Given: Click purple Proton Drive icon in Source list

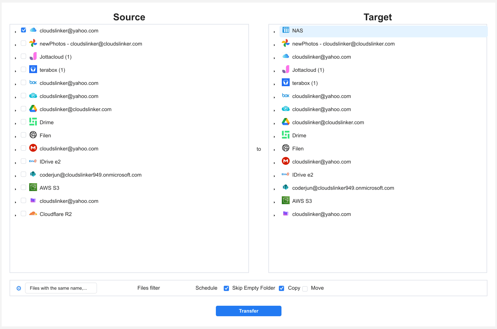Looking at the screenshot, I should (x=33, y=200).
